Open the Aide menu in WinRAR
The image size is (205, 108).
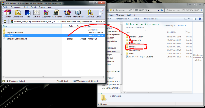pyautogui.click(x=49, y=7)
